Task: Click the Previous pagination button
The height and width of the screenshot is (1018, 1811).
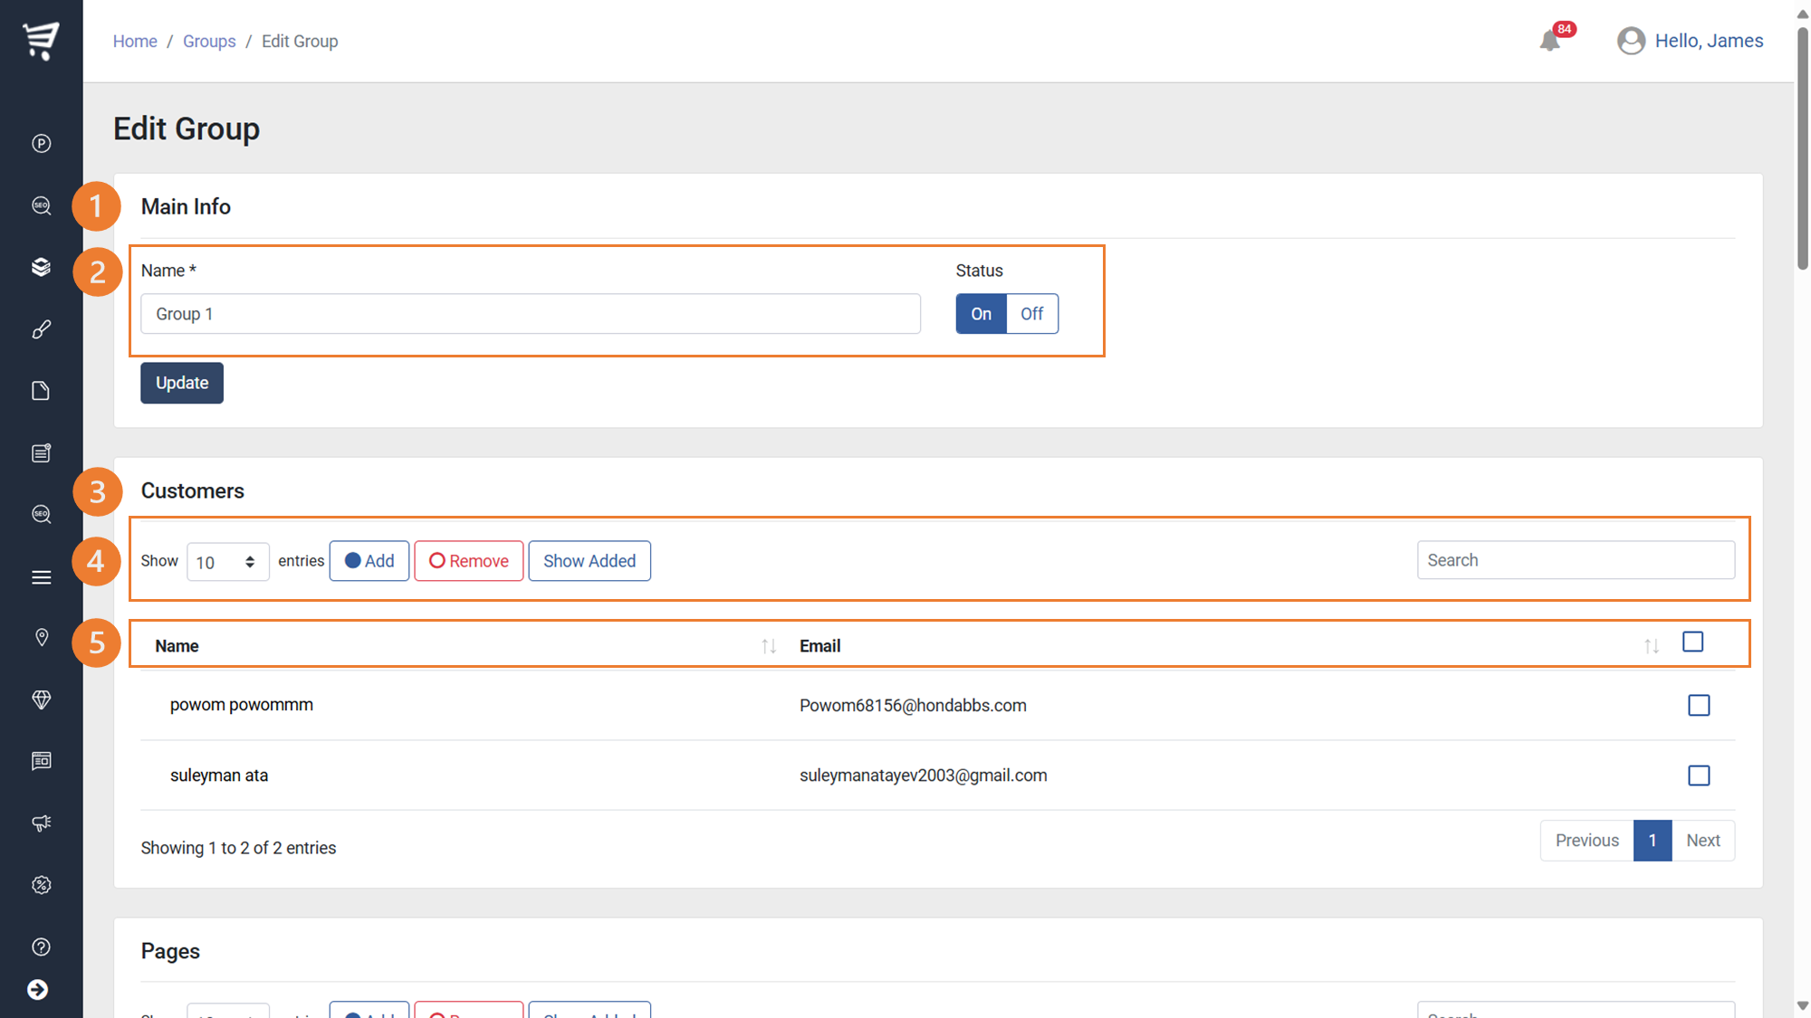Action: [1586, 841]
